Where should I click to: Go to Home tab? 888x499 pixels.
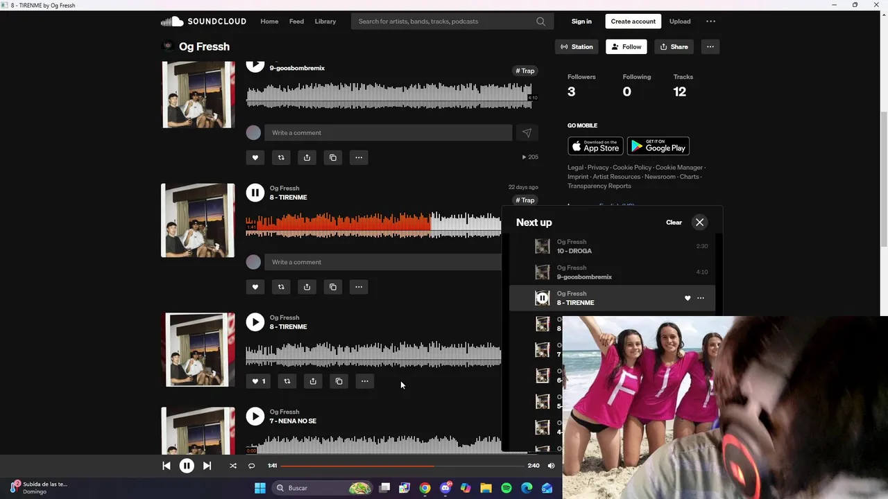pos(269,21)
